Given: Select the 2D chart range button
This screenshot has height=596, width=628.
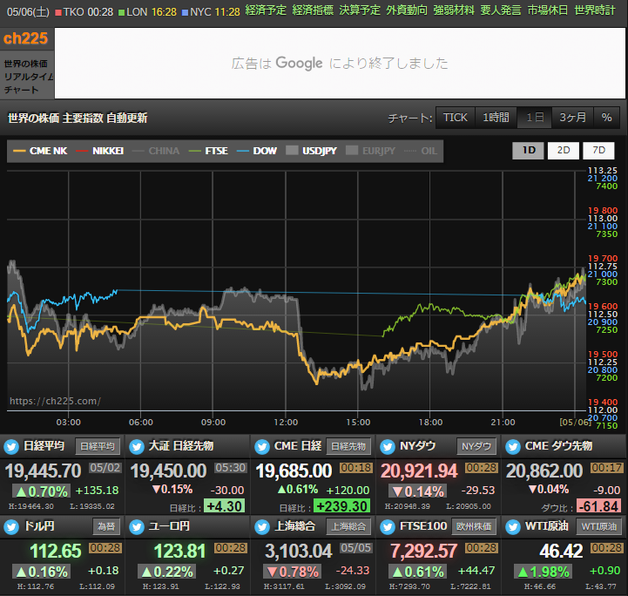Looking at the screenshot, I should pos(564,151).
